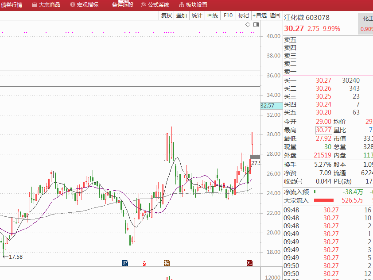Click 买二 price 30.26
Image resolution: width=373 pixels, height=280 pixels.
pos(323,88)
